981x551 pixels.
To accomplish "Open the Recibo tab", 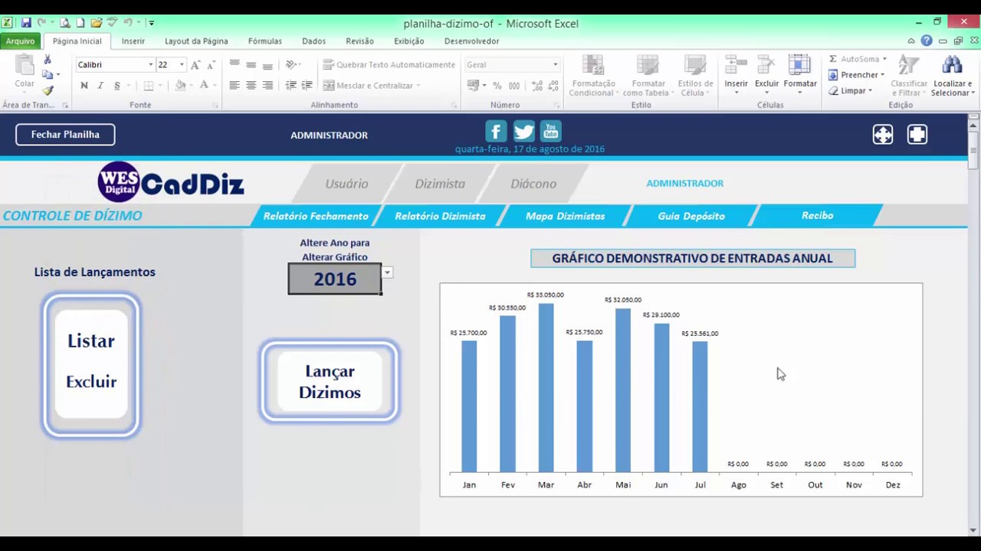I will tap(818, 216).
